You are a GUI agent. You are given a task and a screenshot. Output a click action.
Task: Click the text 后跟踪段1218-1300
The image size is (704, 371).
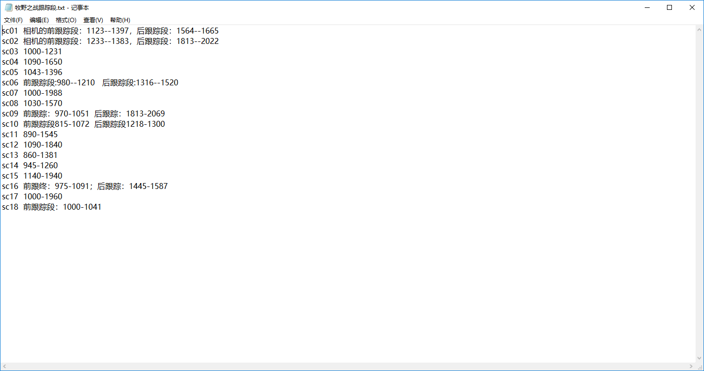(129, 124)
